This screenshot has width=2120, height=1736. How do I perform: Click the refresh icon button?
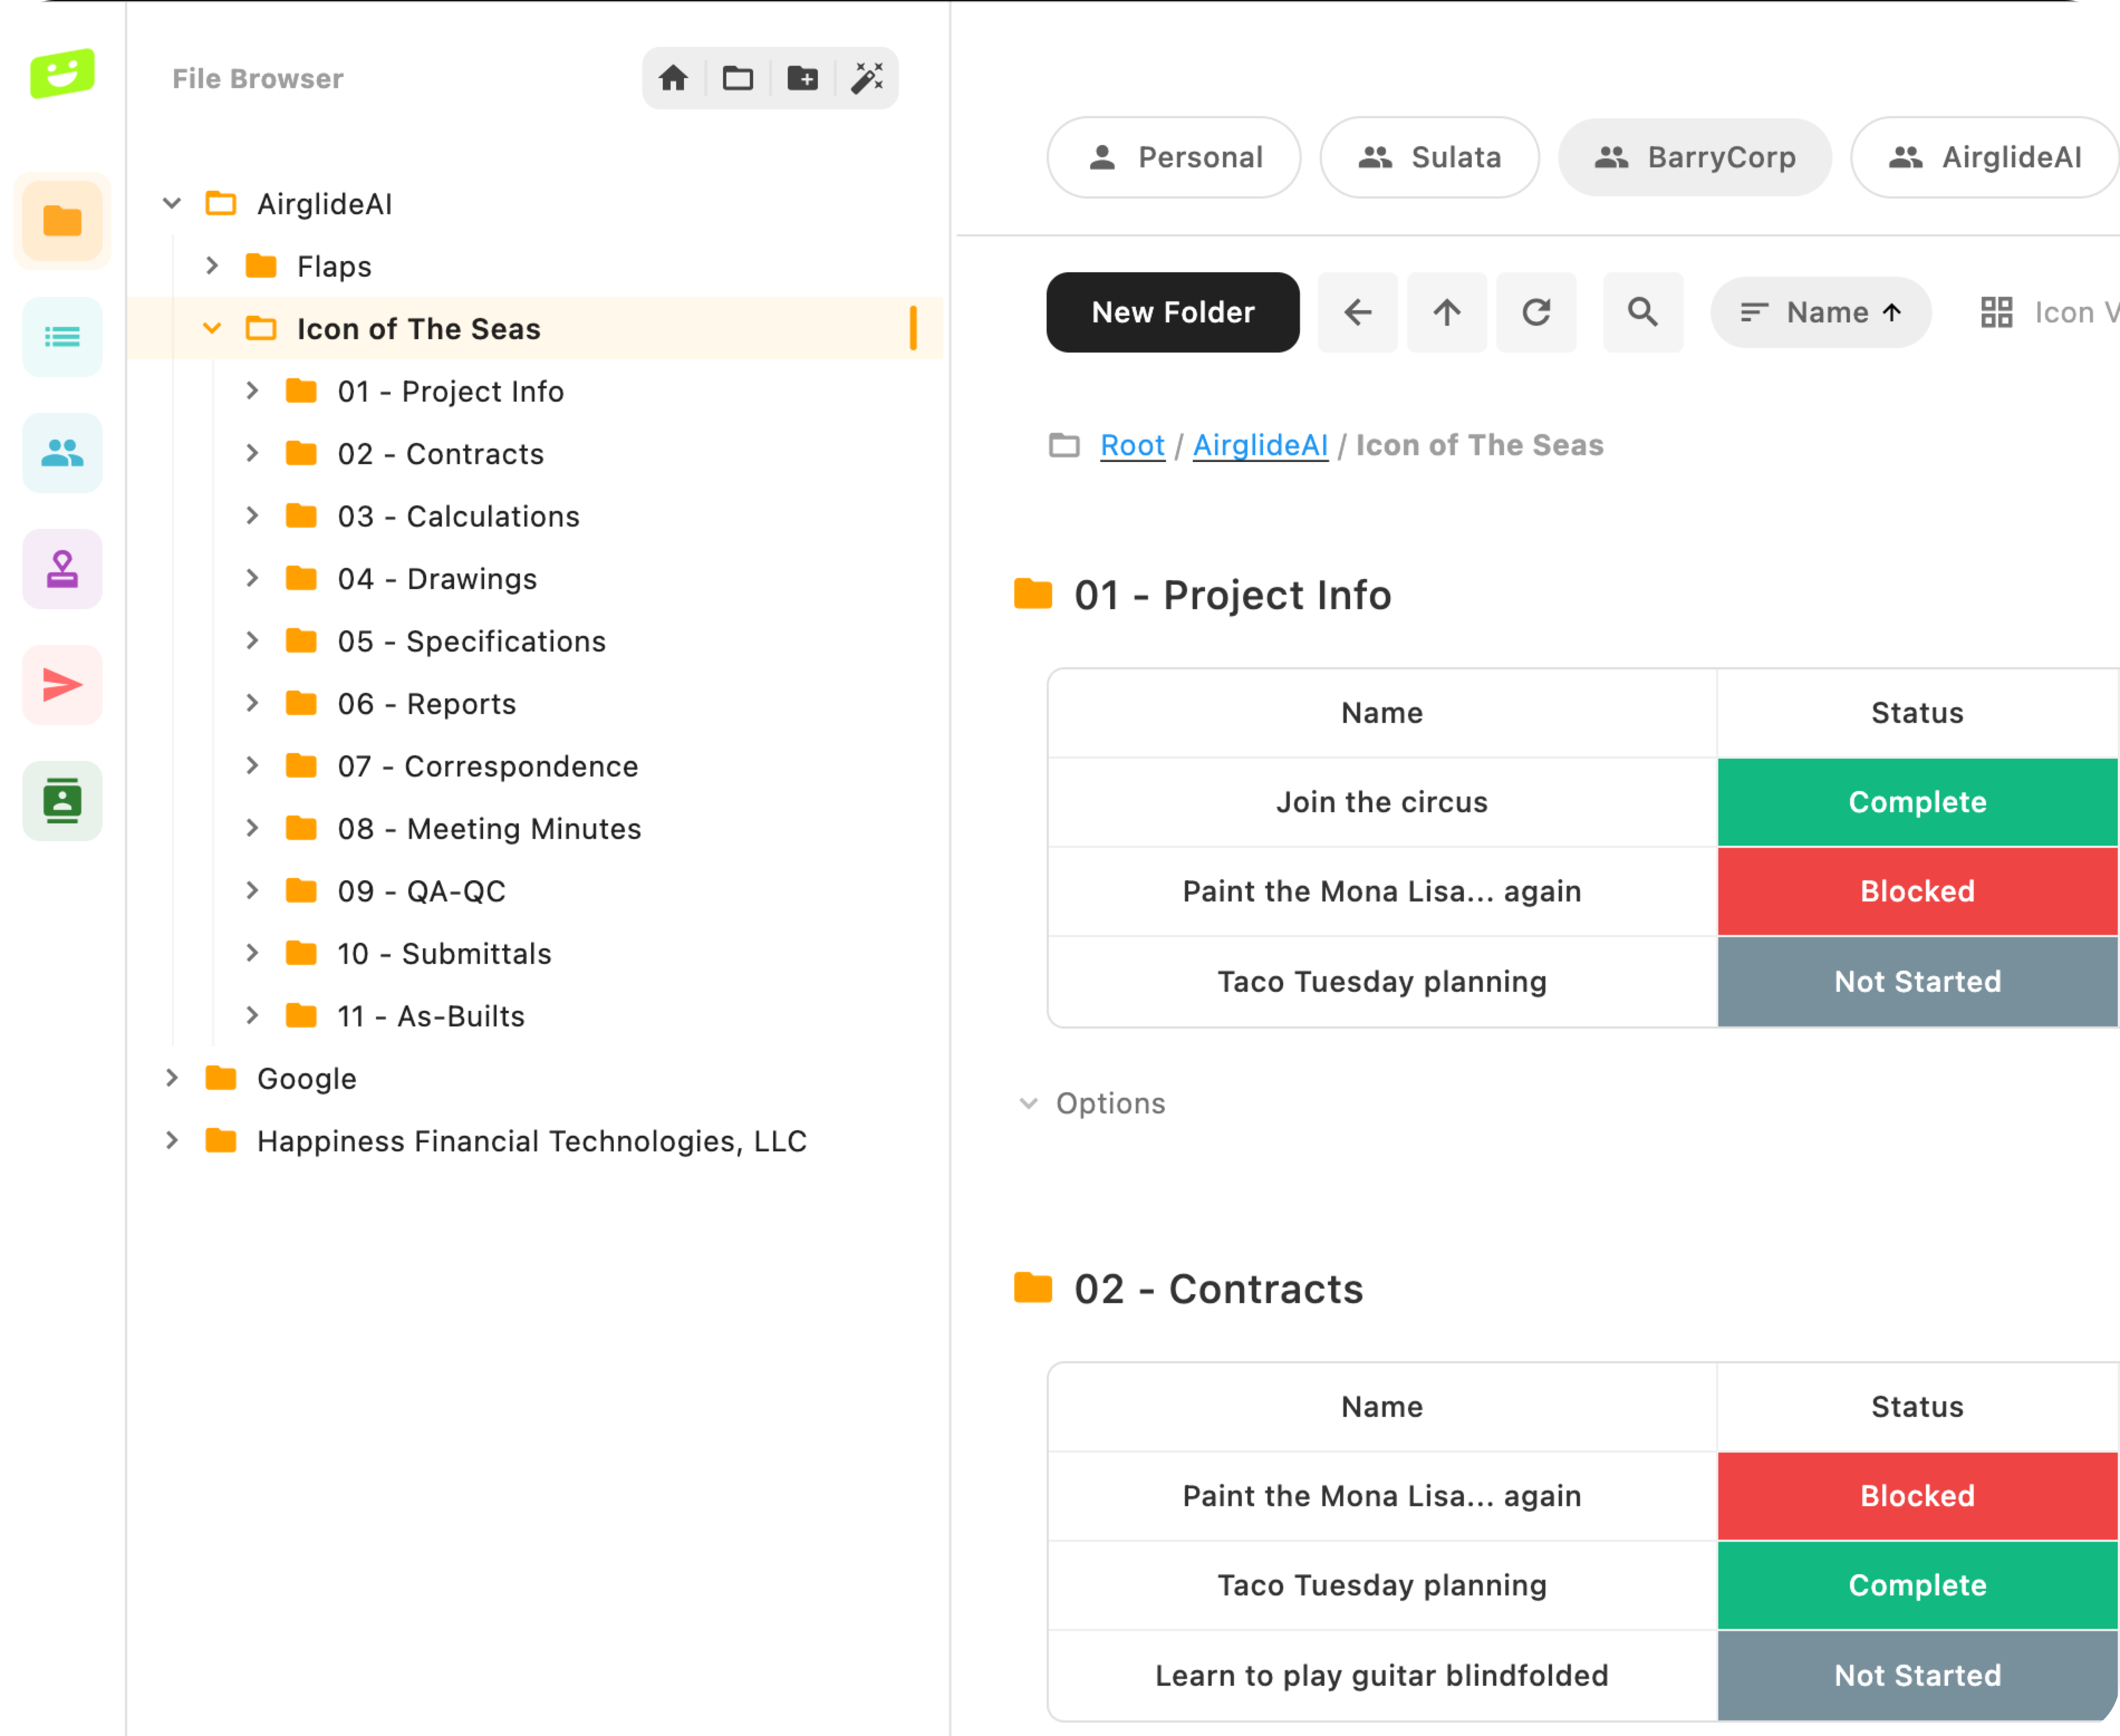click(x=1536, y=312)
